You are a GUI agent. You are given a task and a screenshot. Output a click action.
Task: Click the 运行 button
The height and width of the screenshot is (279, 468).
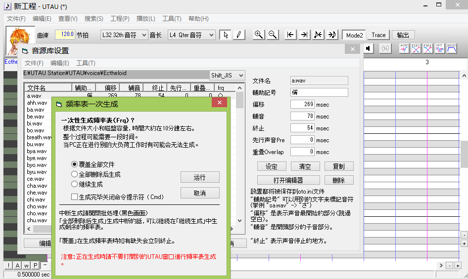pos(200,177)
